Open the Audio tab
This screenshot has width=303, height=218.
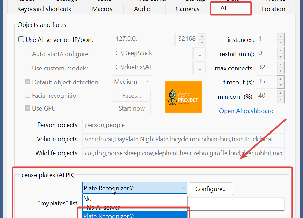142,9
